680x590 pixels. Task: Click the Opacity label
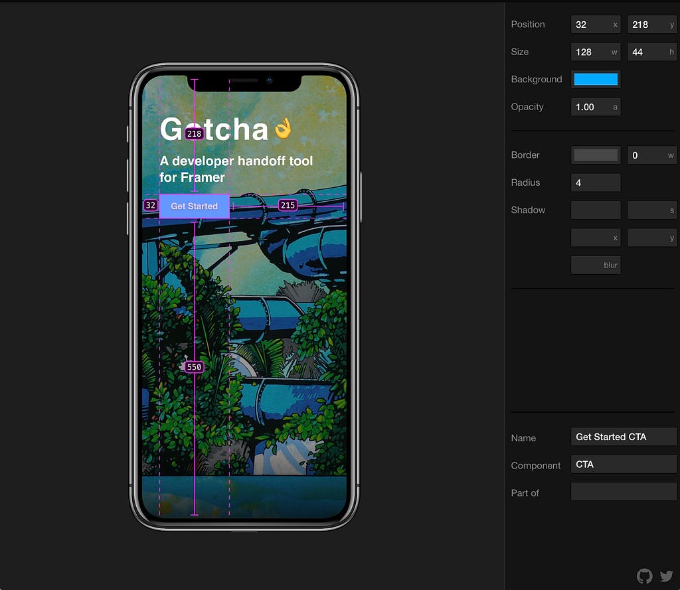(527, 107)
